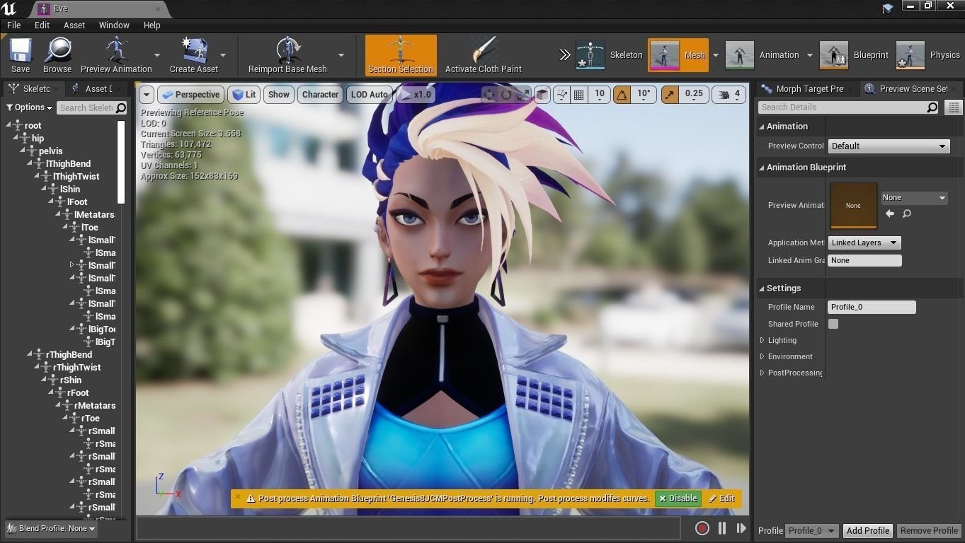The width and height of the screenshot is (965, 543).
Task: Switch to Physics editor mode
Action: click(927, 55)
